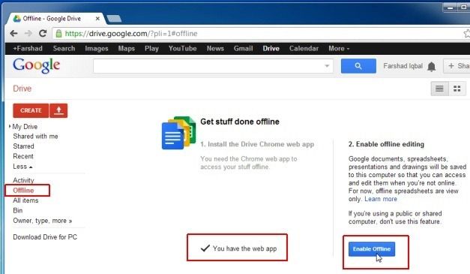Click the Google logo
This screenshot has width=470, height=274.
click(x=36, y=66)
